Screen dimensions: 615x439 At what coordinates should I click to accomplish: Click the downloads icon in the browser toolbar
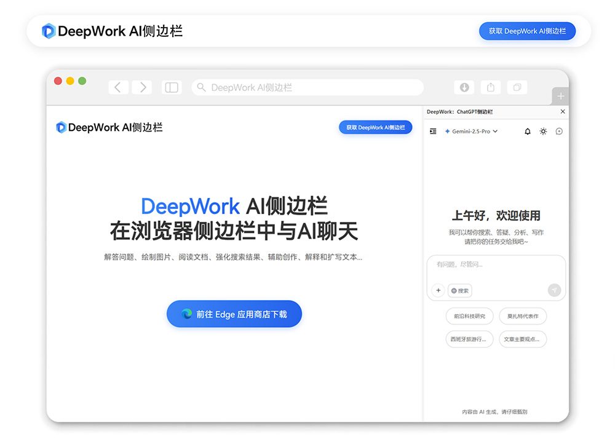pyautogui.click(x=464, y=87)
